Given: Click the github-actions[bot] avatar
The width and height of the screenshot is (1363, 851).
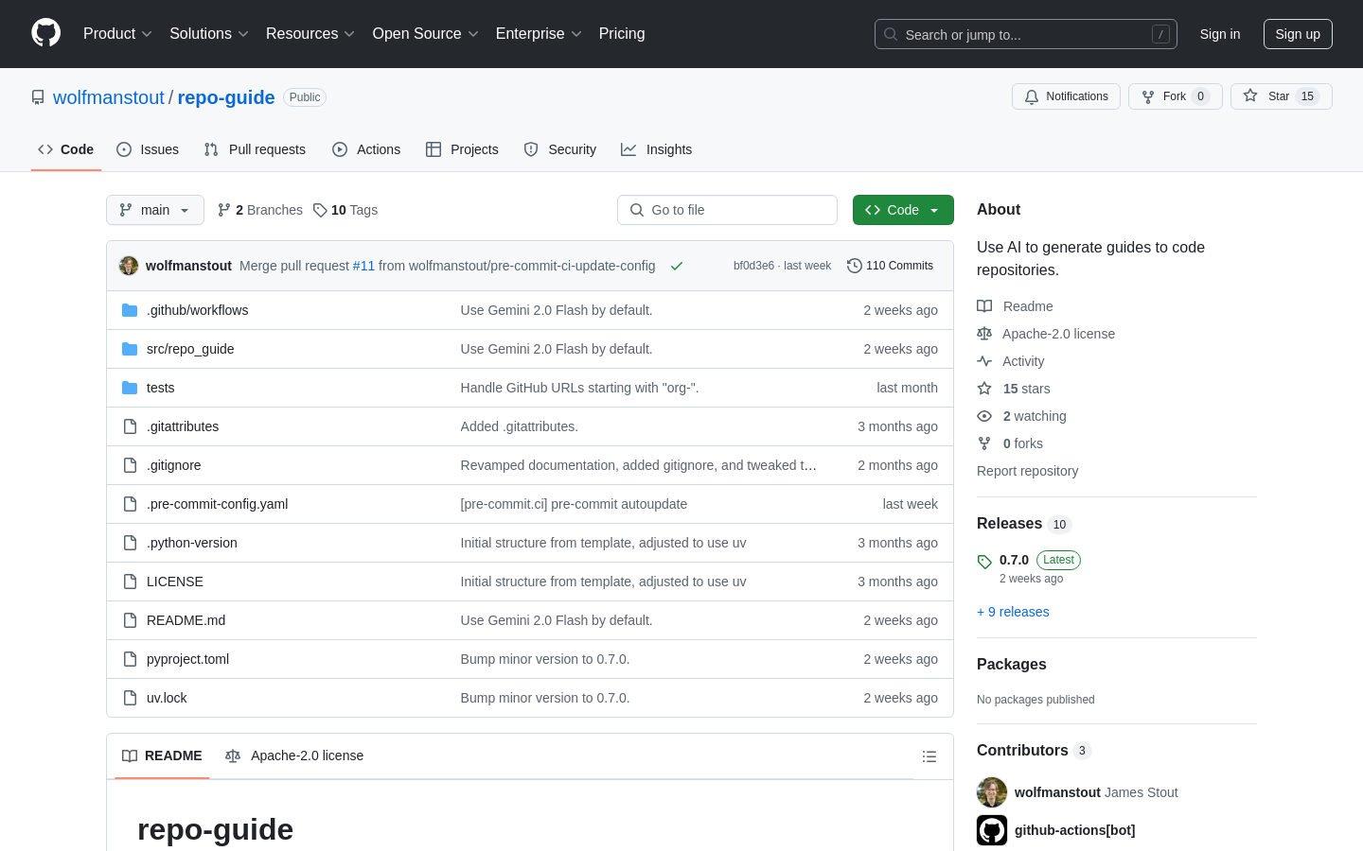Looking at the screenshot, I should click(x=992, y=830).
